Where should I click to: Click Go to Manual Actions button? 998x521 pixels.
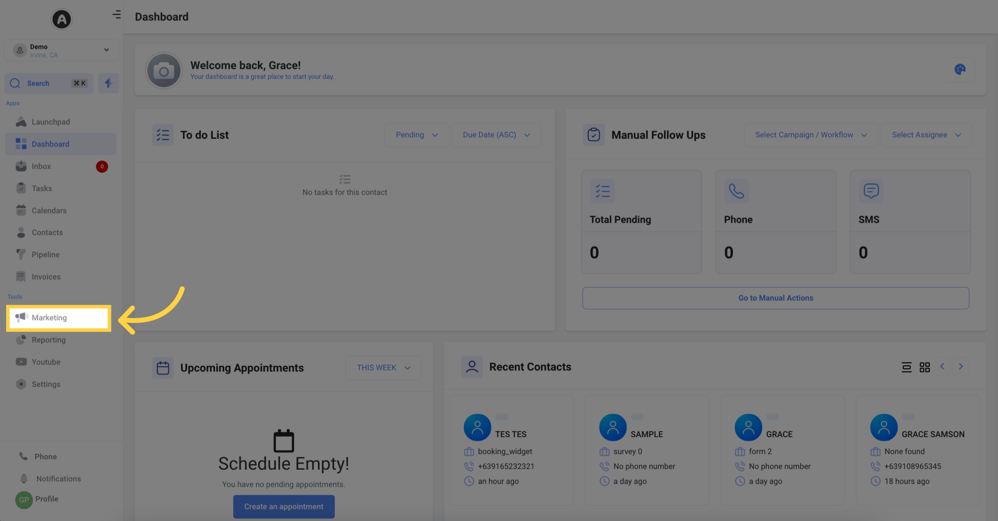point(776,298)
